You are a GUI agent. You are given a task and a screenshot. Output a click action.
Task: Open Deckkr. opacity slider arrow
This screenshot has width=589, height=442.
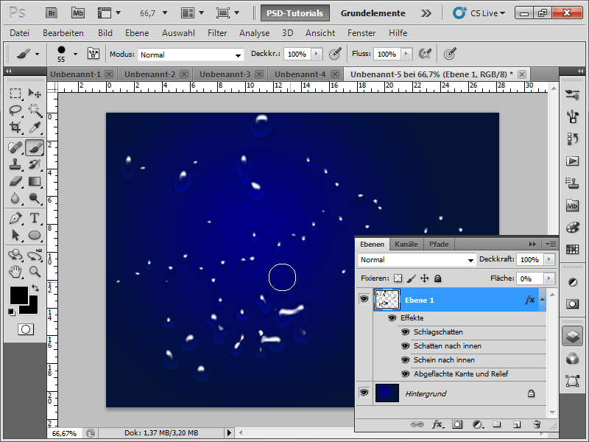tap(317, 54)
